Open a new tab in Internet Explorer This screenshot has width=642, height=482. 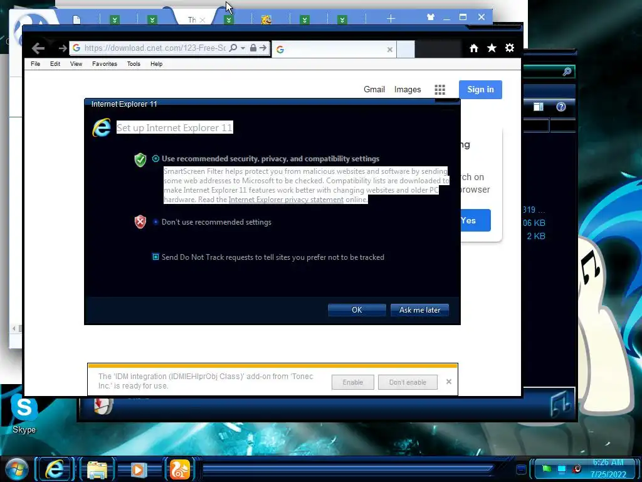click(406, 49)
